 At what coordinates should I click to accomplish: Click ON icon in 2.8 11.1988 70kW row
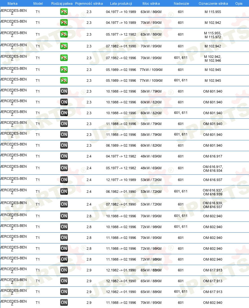[64, 237]
